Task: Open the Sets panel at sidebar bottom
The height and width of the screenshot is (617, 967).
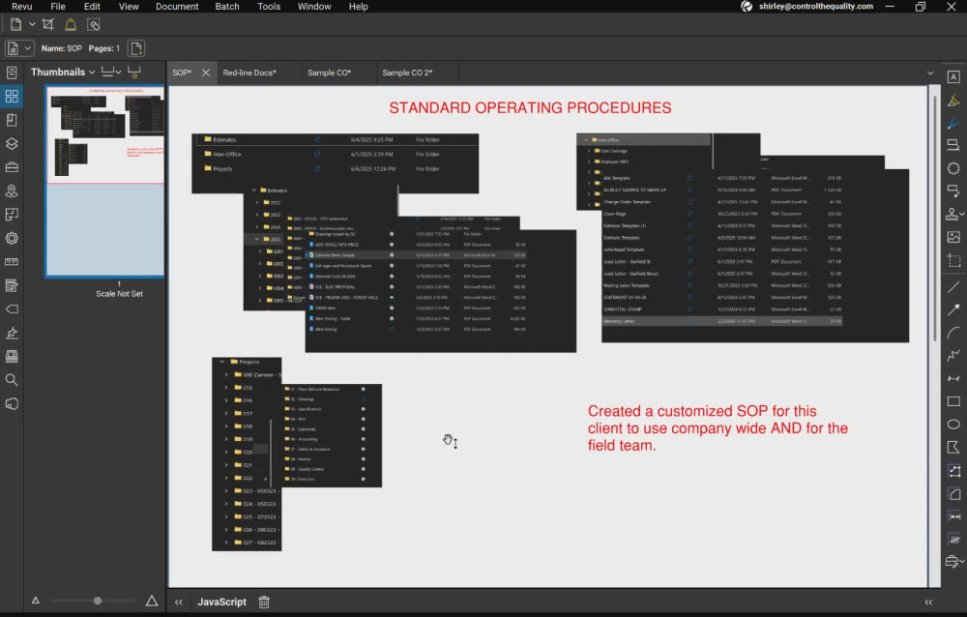Action: point(11,404)
